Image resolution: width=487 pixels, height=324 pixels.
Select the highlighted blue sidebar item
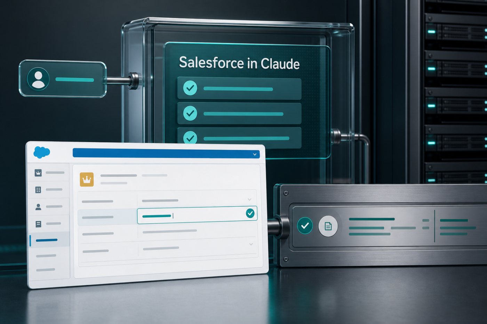(49, 240)
